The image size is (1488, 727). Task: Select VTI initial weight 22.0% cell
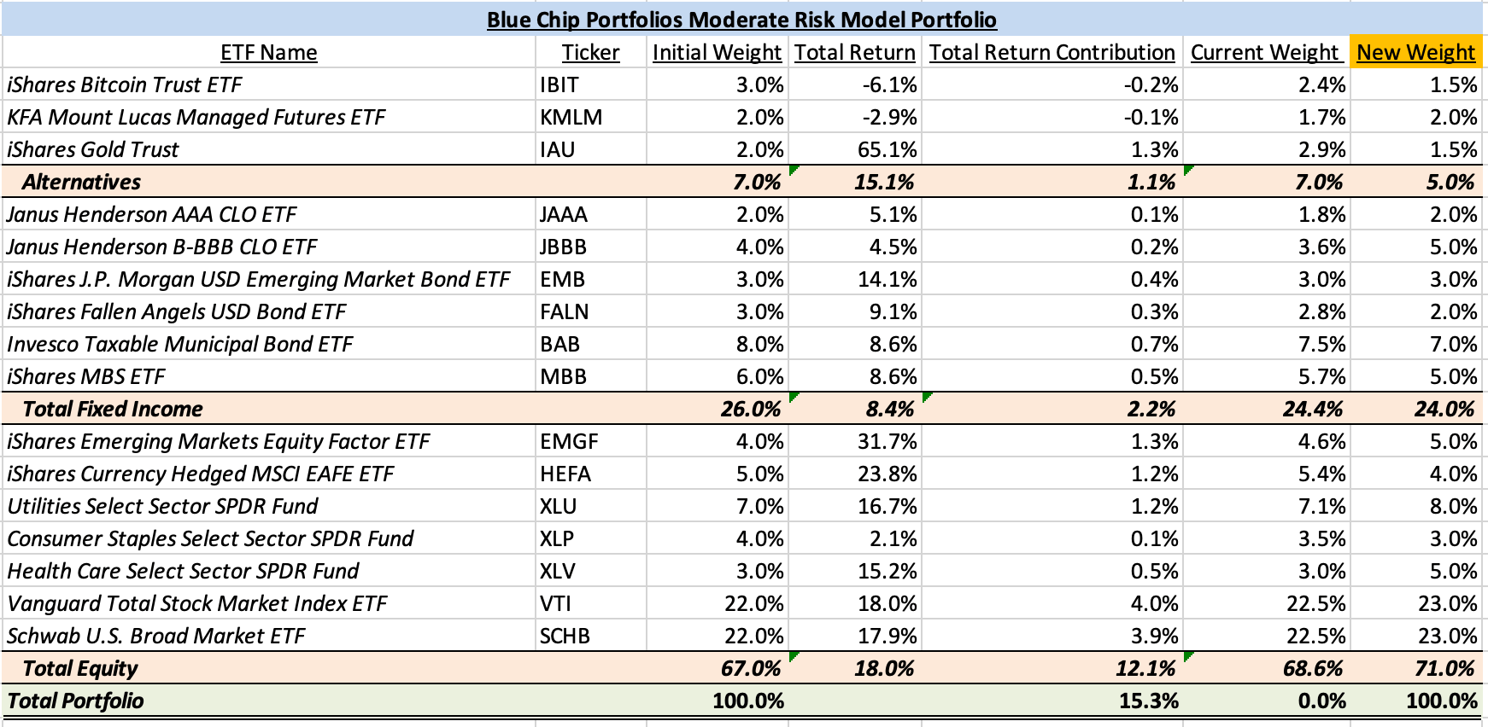(717, 603)
